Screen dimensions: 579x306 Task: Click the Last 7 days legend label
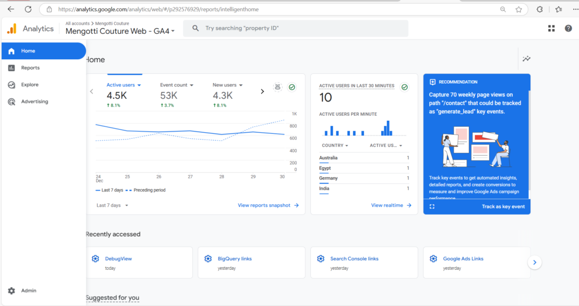pyautogui.click(x=113, y=190)
